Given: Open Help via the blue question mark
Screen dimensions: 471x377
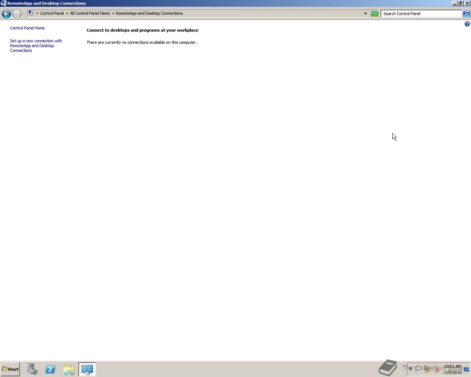Looking at the screenshot, I should 467,24.
